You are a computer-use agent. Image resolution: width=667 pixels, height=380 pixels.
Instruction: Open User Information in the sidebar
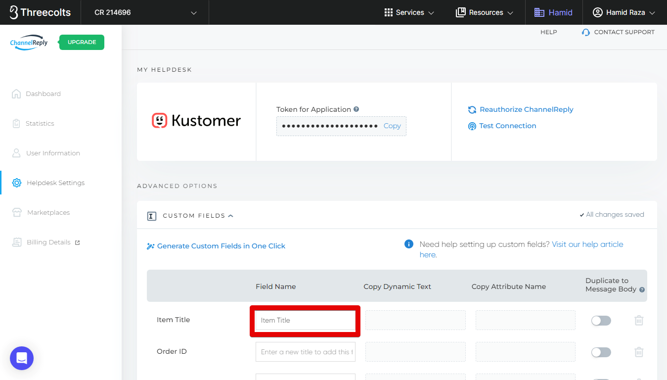point(53,153)
